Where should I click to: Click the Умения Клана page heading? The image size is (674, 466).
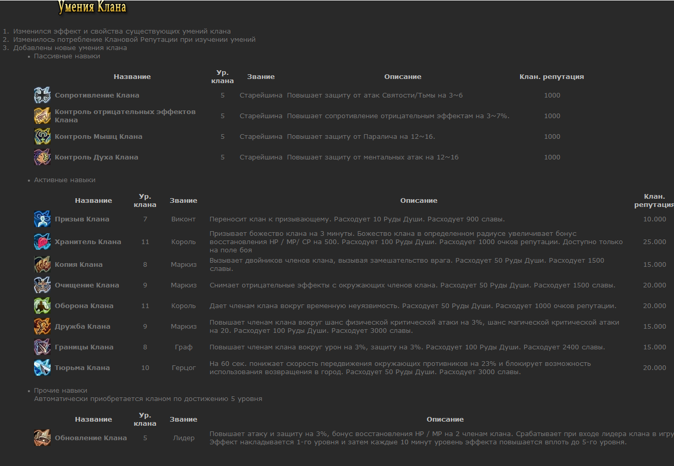(x=92, y=8)
